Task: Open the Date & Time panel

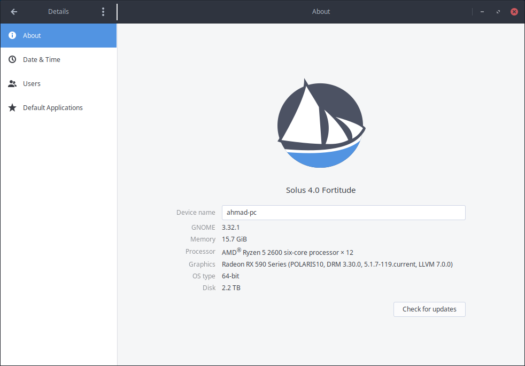Action: pyautogui.click(x=42, y=60)
